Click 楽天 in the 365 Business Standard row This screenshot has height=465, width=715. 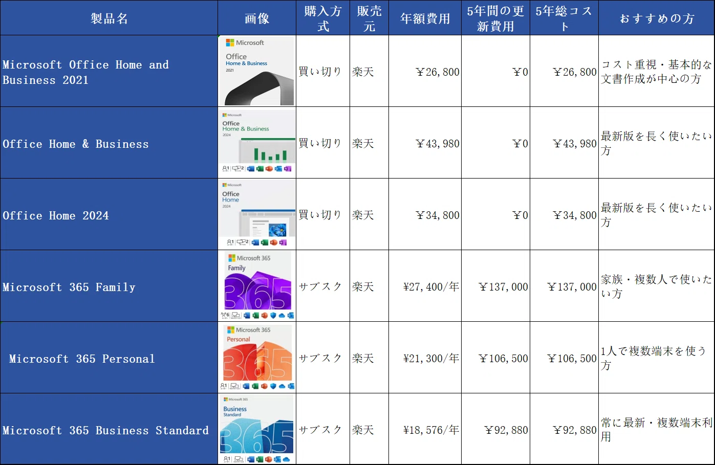(363, 430)
